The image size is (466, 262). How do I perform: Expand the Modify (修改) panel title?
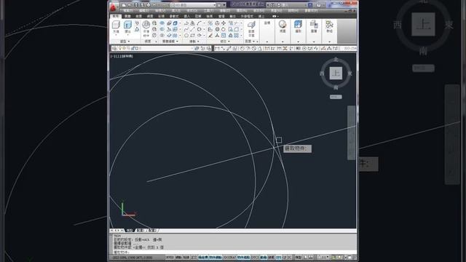225,41
